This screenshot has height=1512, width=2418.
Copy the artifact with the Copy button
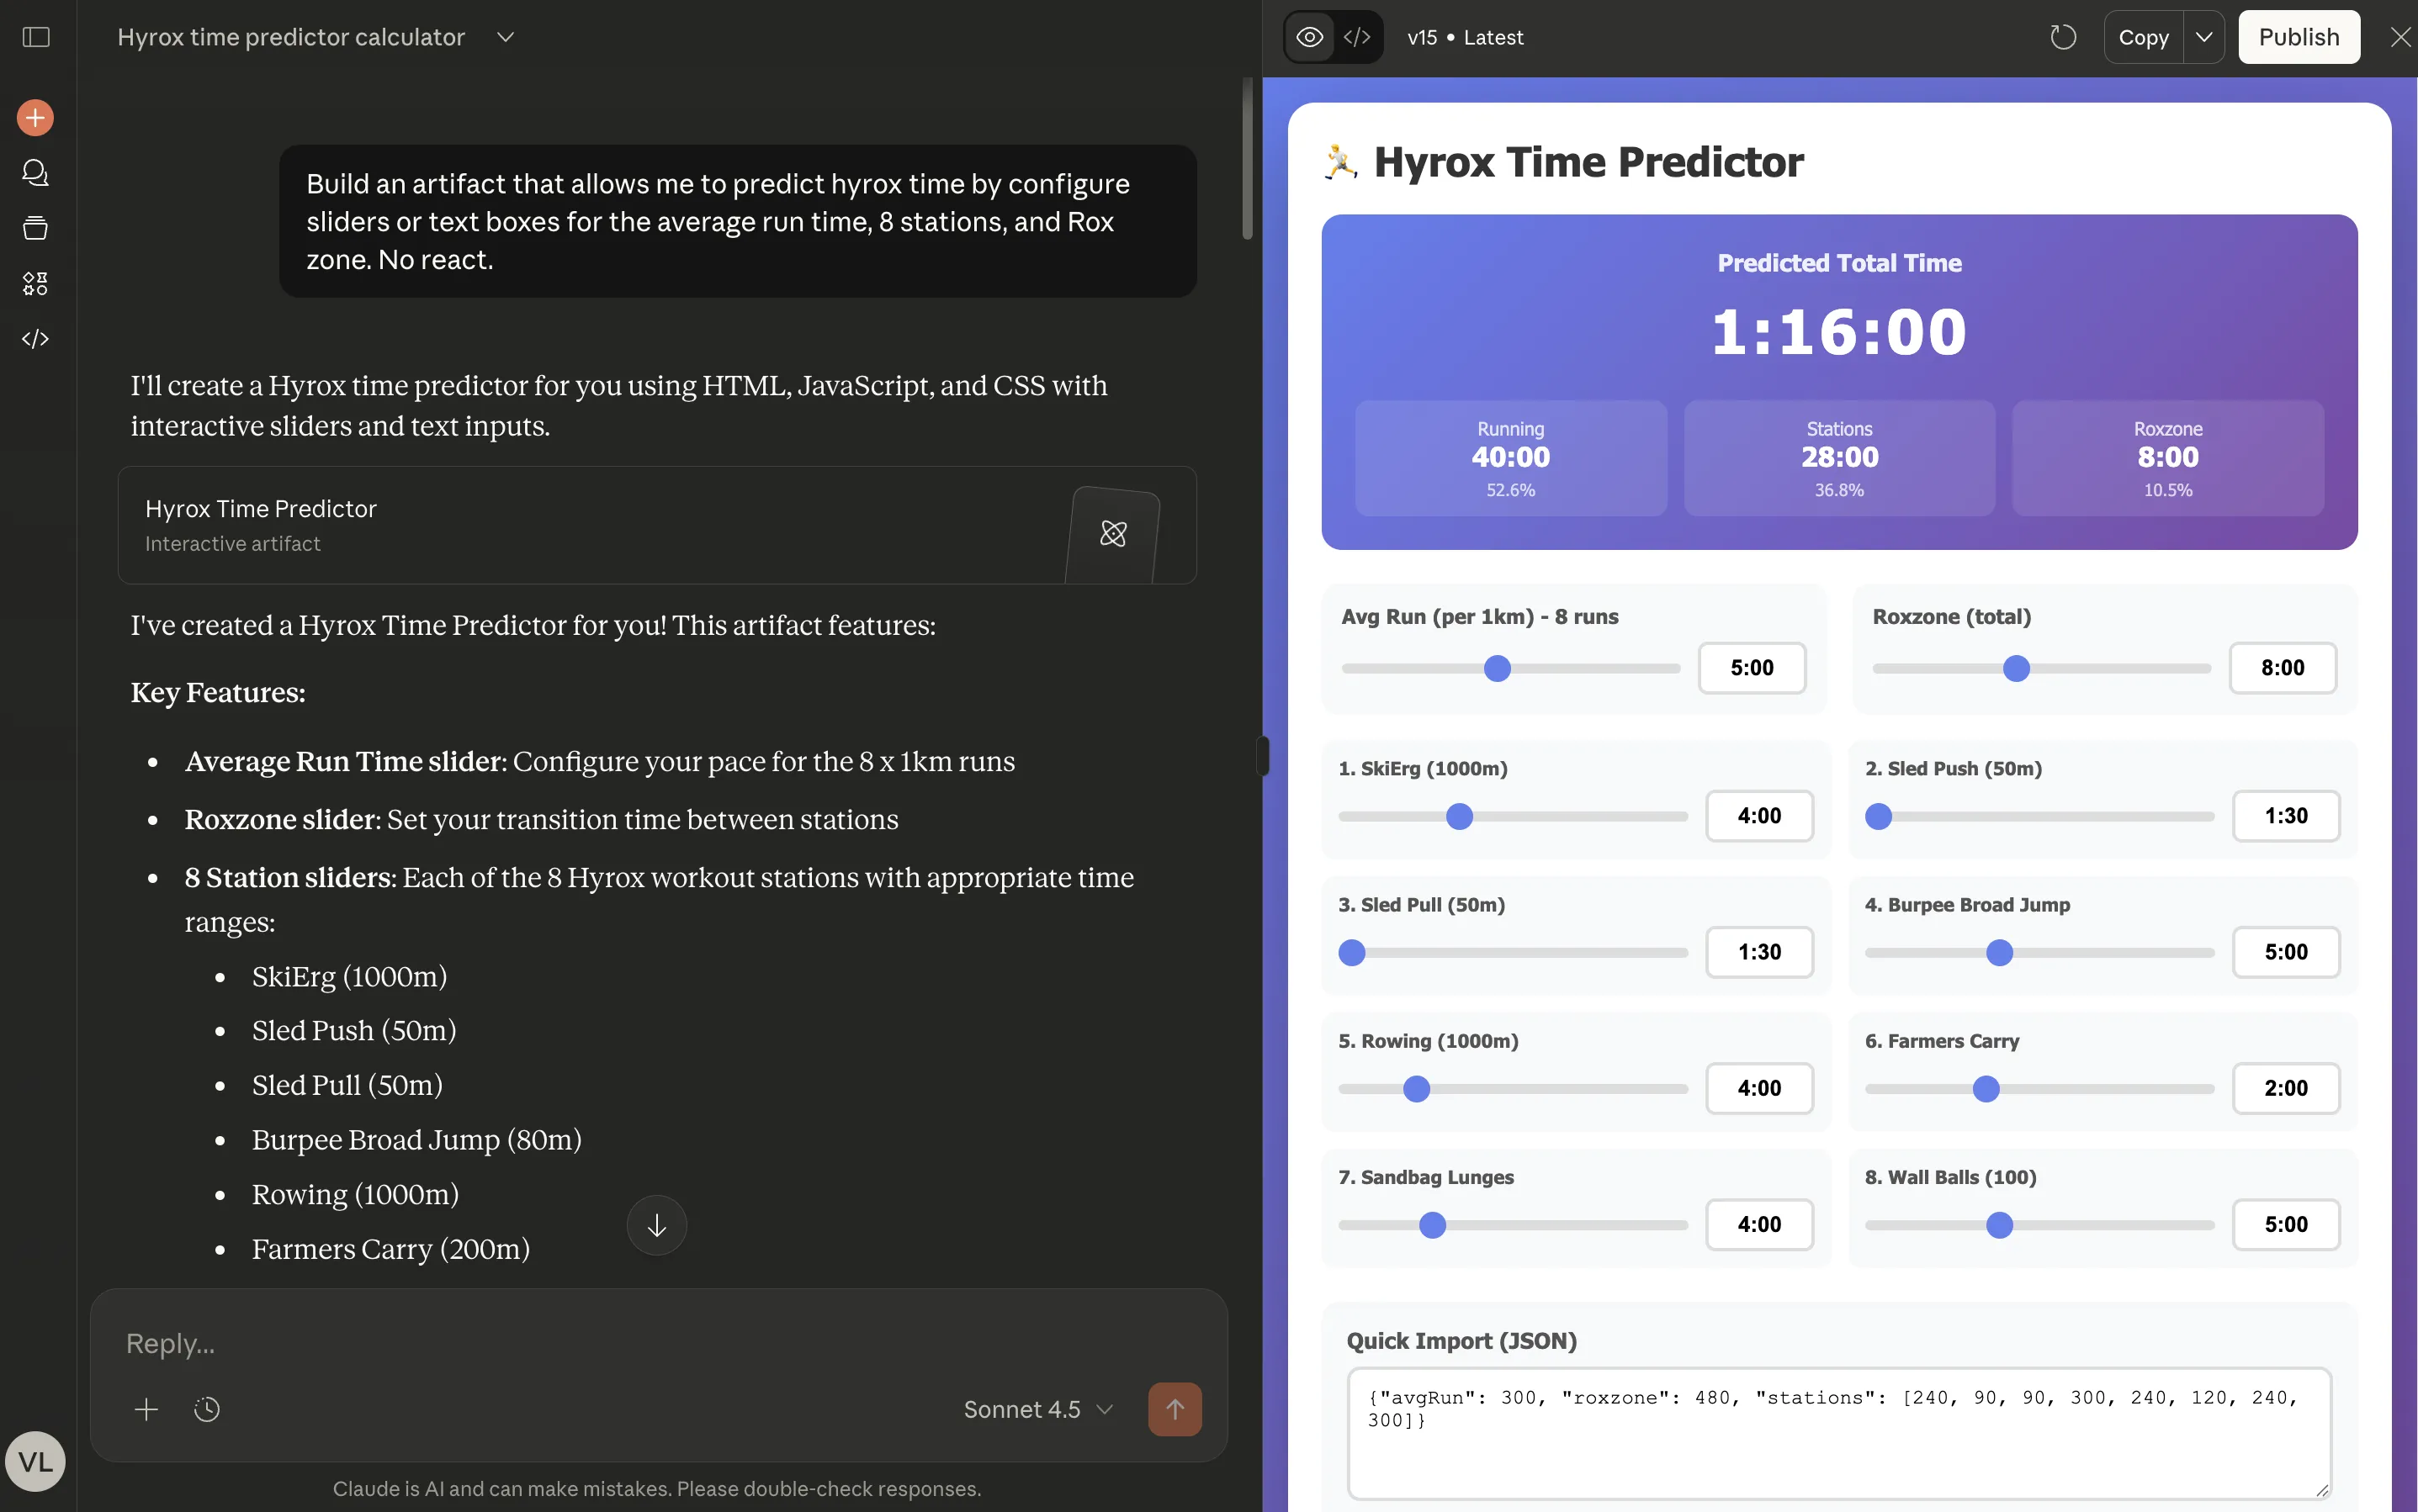pyautogui.click(x=2144, y=36)
